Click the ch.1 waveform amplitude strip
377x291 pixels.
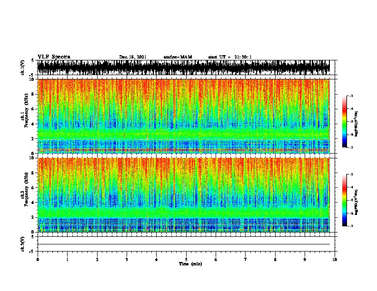tap(184, 68)
